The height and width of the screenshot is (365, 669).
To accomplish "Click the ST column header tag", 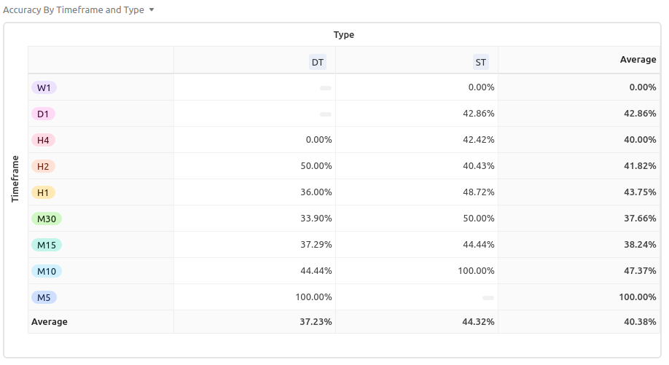I will 480,63.
